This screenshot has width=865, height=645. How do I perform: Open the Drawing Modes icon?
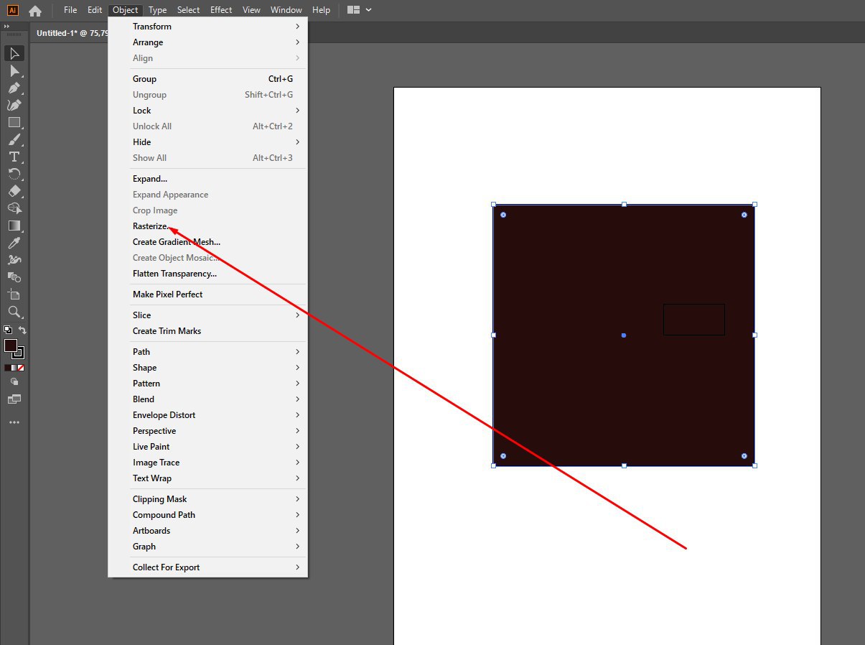(14, 382)
